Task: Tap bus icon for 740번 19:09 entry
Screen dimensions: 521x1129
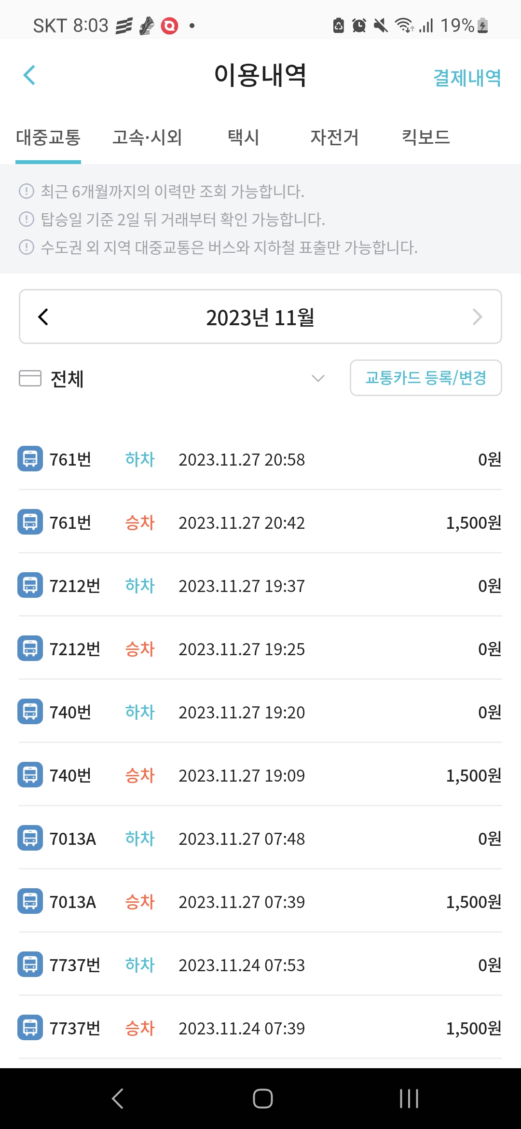Action: (x=30, y=775)
